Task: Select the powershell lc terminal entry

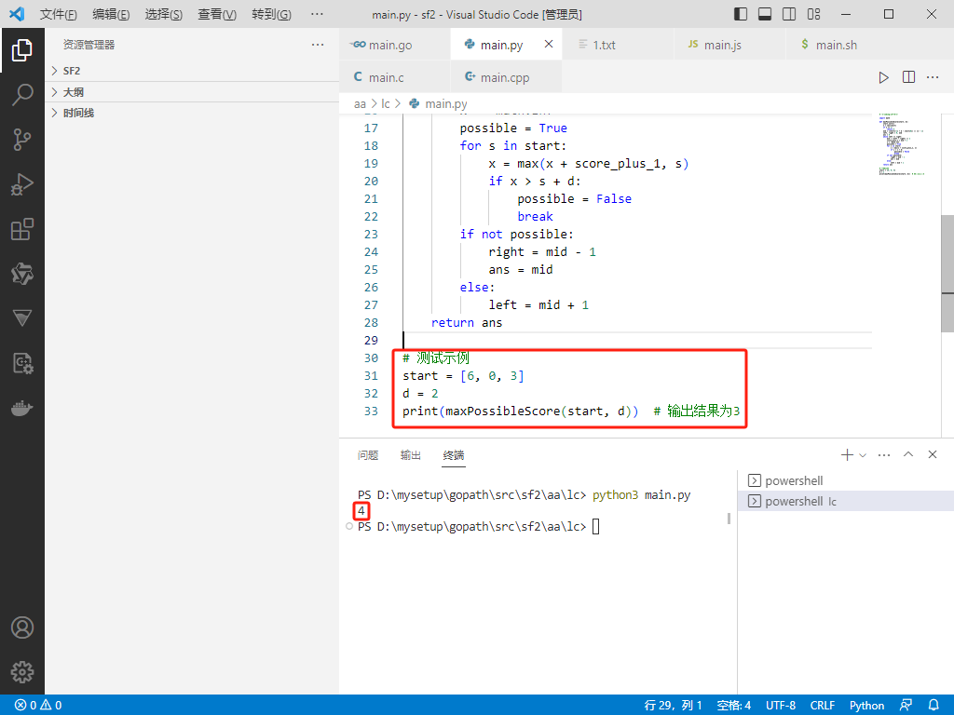Action: coord(846,501)
